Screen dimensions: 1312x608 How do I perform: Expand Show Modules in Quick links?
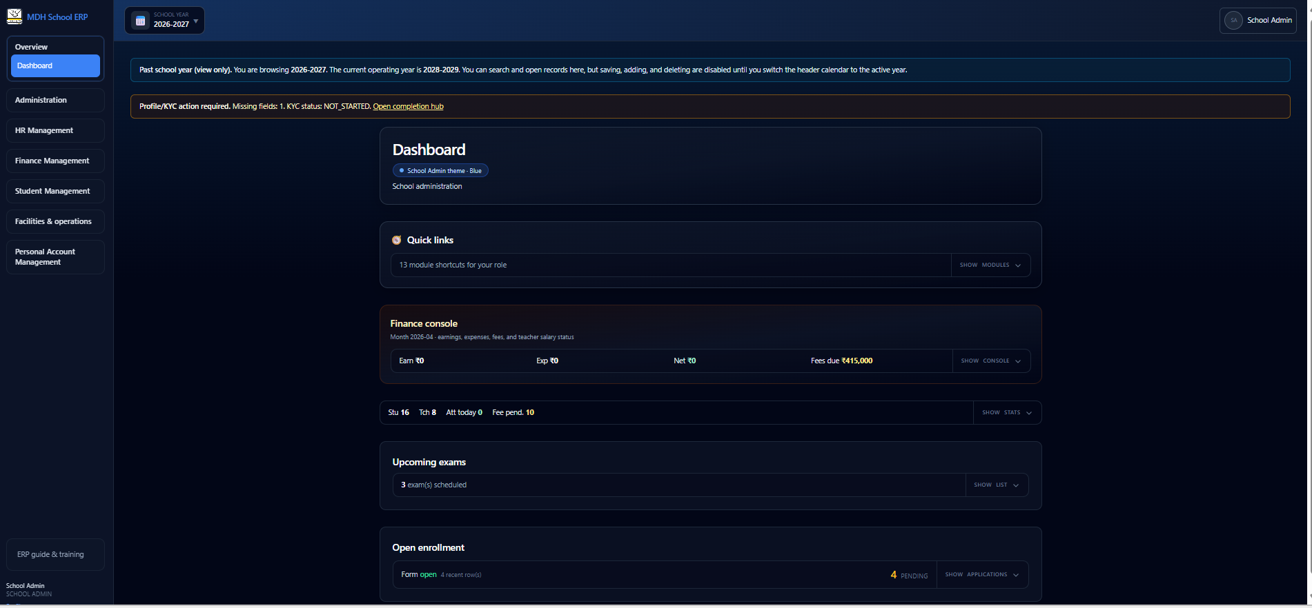tap(990, 265)
